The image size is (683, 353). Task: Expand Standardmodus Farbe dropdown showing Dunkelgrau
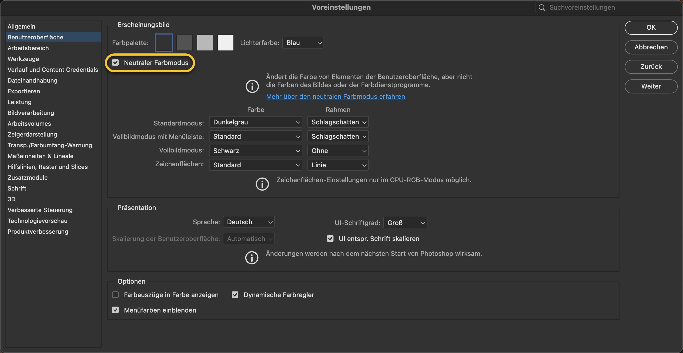coord(256,122)
